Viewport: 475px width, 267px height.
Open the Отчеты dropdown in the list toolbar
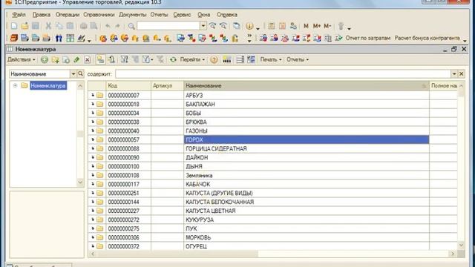point(298,59)
